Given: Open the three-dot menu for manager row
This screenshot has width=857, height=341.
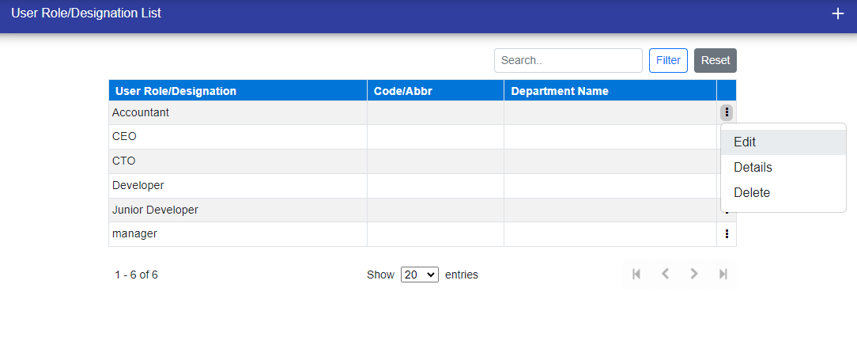Looking at the screenshot, I should [x=727, y=234].
